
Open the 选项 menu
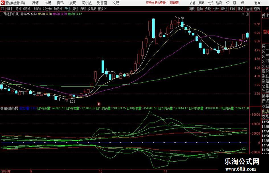(219, 3)
